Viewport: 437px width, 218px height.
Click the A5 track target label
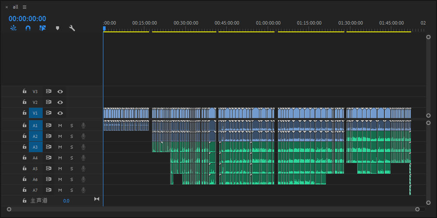coord(35,168)
